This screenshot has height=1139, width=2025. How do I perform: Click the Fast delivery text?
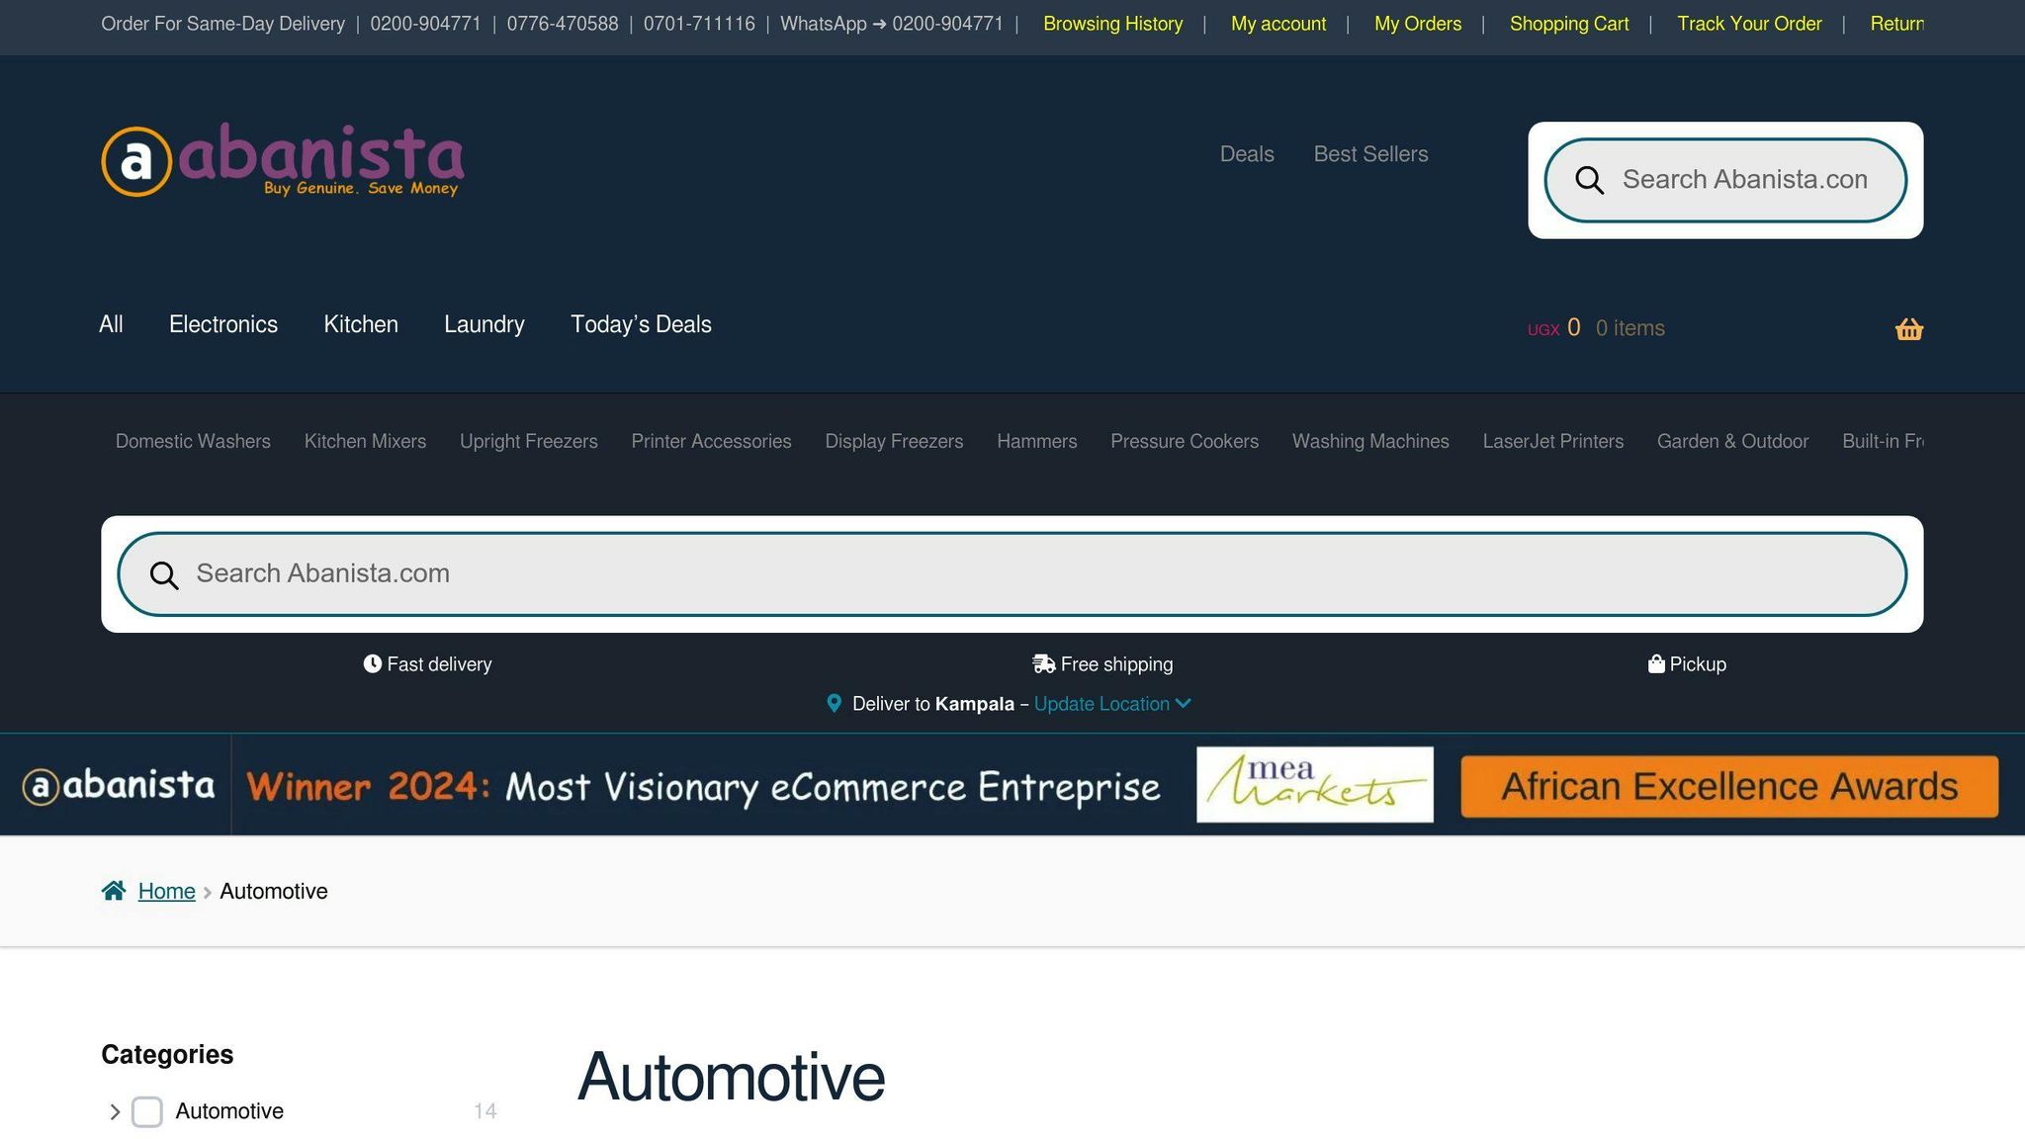[439, 664]
